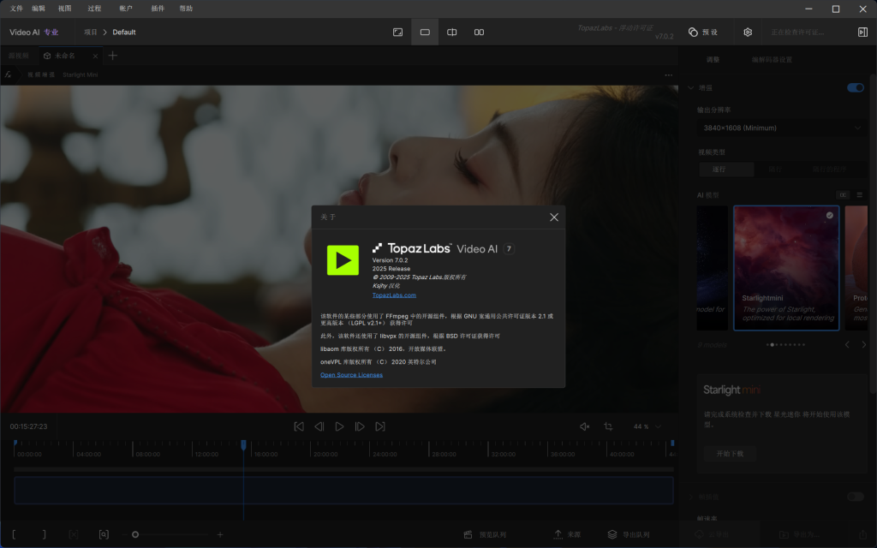The image size is (877, 548).
Task: Switch to side-by-side view mode
Action: [479, 32]
